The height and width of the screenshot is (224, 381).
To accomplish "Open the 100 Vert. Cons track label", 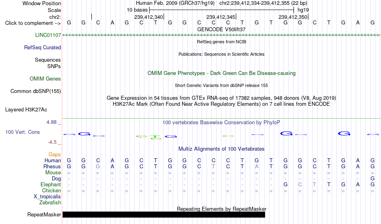I will 22,132.
